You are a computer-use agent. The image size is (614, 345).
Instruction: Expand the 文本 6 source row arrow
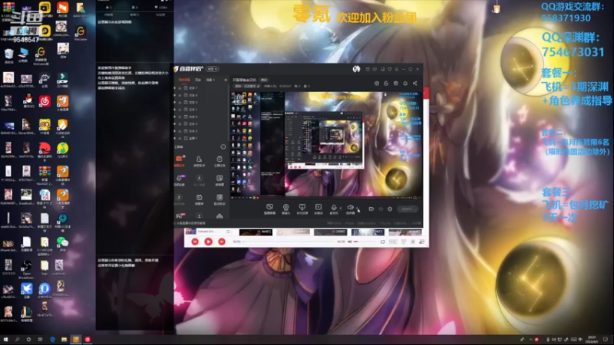pos(175,117)
